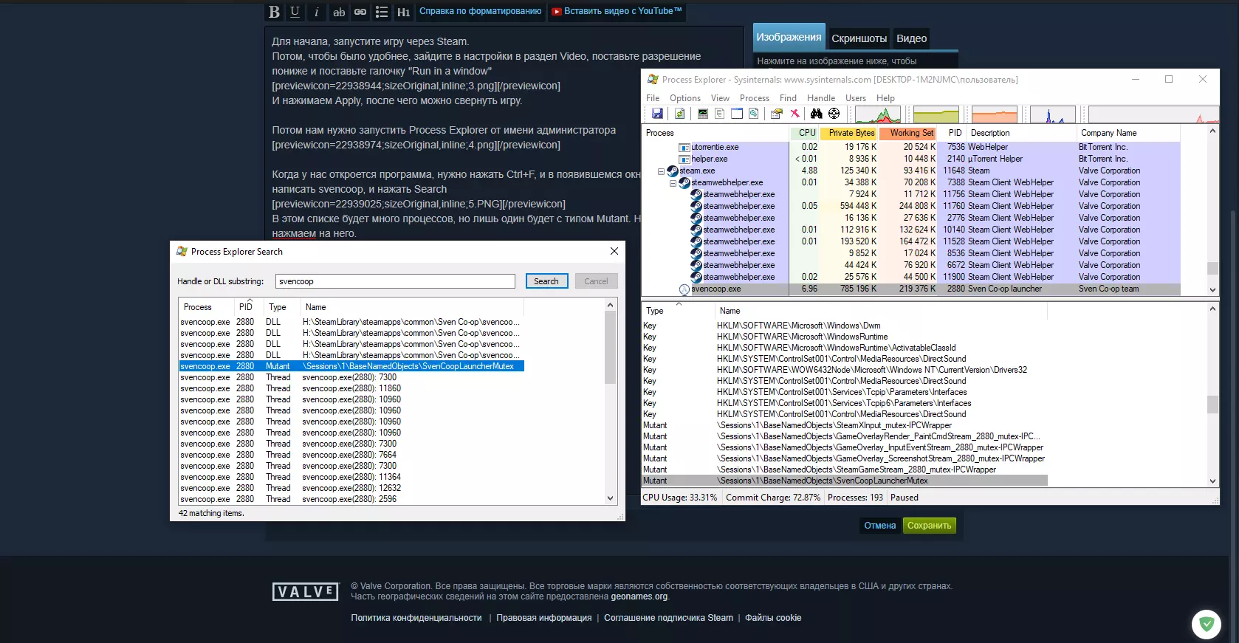Click the Cancel button in the search dialog
Screen dimensions: 1239x643
(x=596, y=281)
